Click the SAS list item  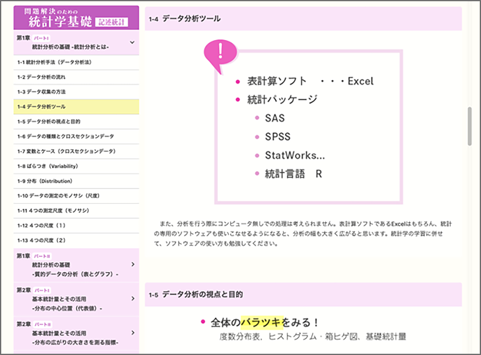[275, 118]
